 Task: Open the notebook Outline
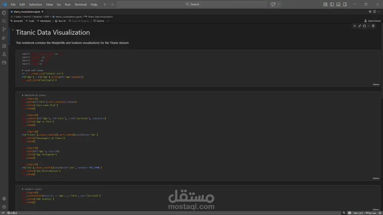[x=99, y=21]
